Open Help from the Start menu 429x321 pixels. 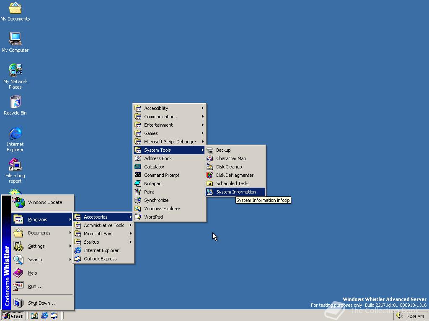(42, 273)
